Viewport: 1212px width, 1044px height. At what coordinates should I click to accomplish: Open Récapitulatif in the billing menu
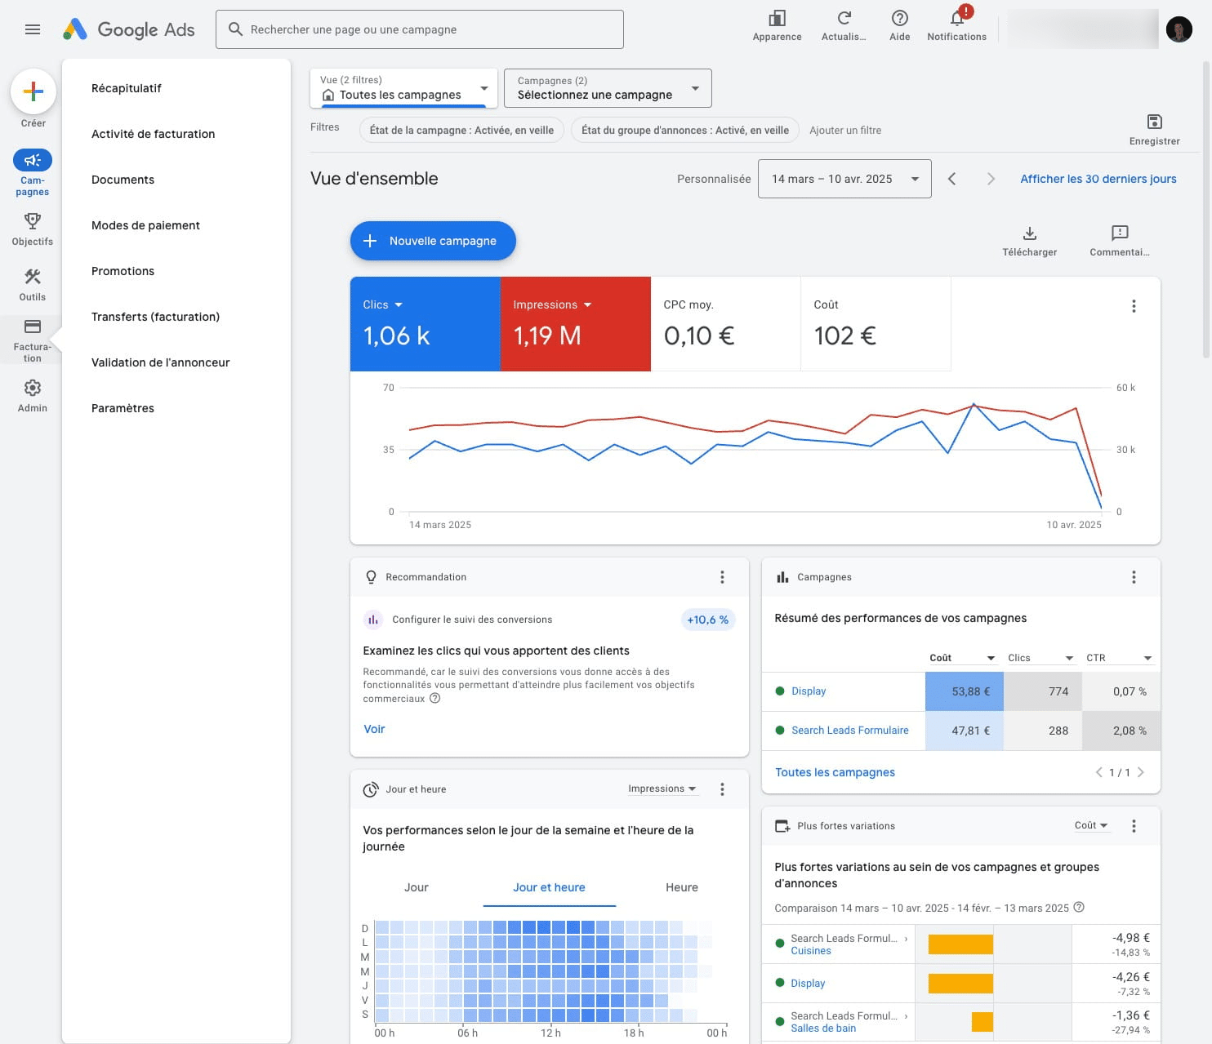(127, 88)
